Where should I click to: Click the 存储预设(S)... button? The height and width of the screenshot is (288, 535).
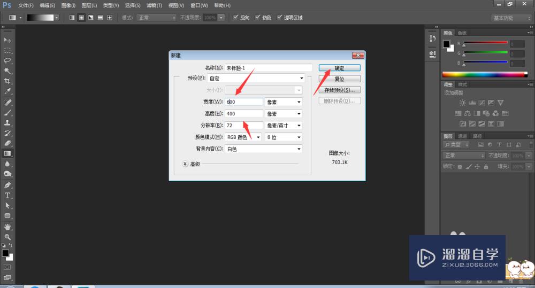pos(340,90)
